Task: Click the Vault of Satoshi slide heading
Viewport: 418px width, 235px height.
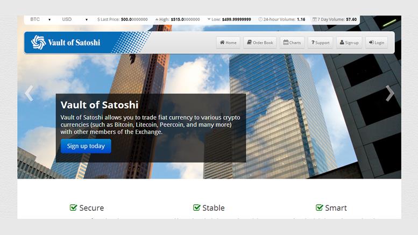Action: click(100, 105)
